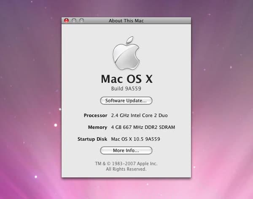Click the disabled zoom button in title bar

click(x=82, y=21)
